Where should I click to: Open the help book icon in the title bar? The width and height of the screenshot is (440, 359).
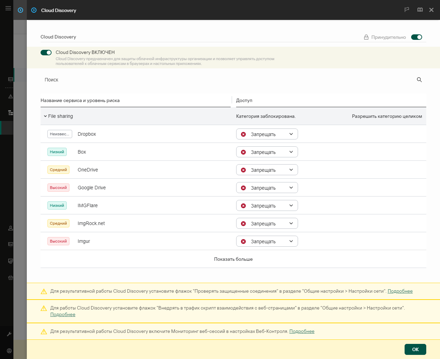(x=420, y=10)
